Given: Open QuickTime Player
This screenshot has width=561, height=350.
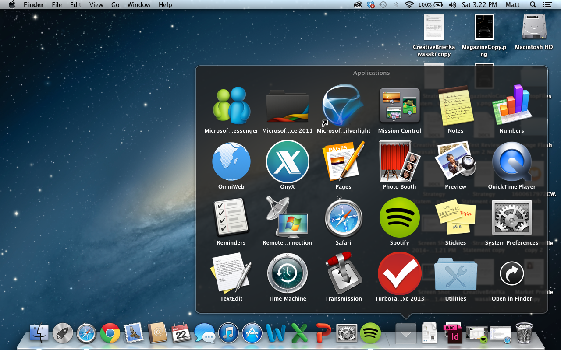Looking at the screenshot, I should (x=512, y=161).
